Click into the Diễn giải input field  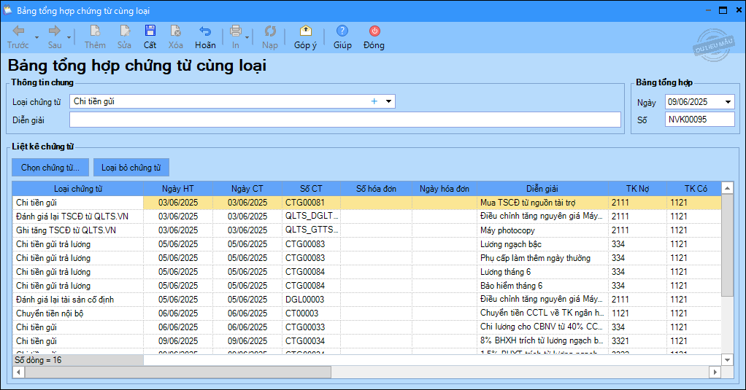pos(345,120)
